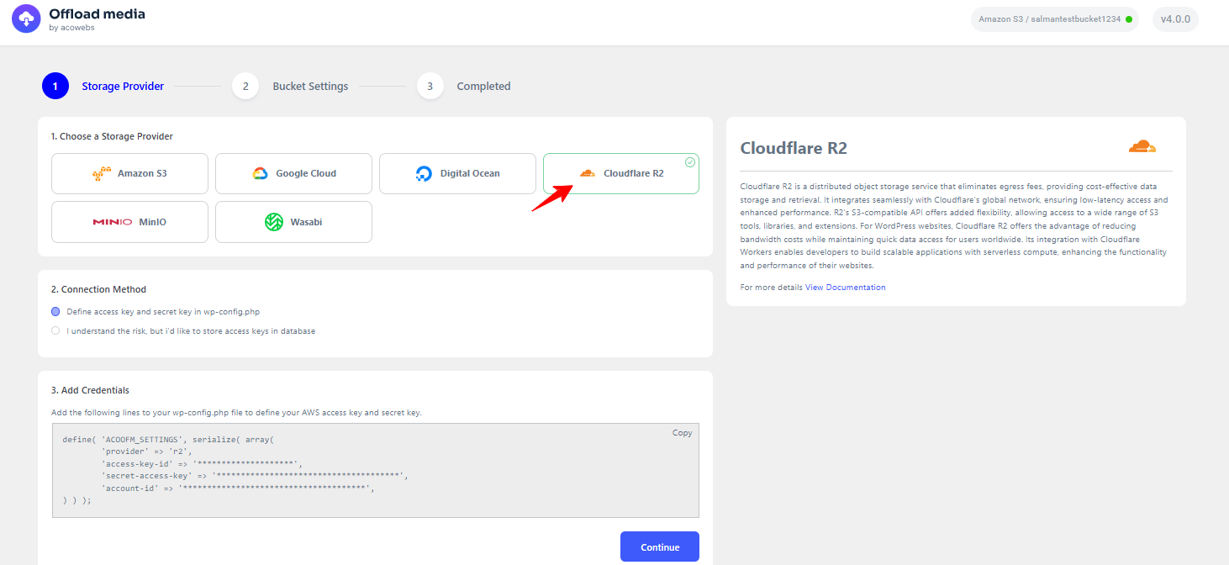1229x565 pixels.
Task: Click the green checkmark on Cloudflare R2
Action: (x=689, y=162)
